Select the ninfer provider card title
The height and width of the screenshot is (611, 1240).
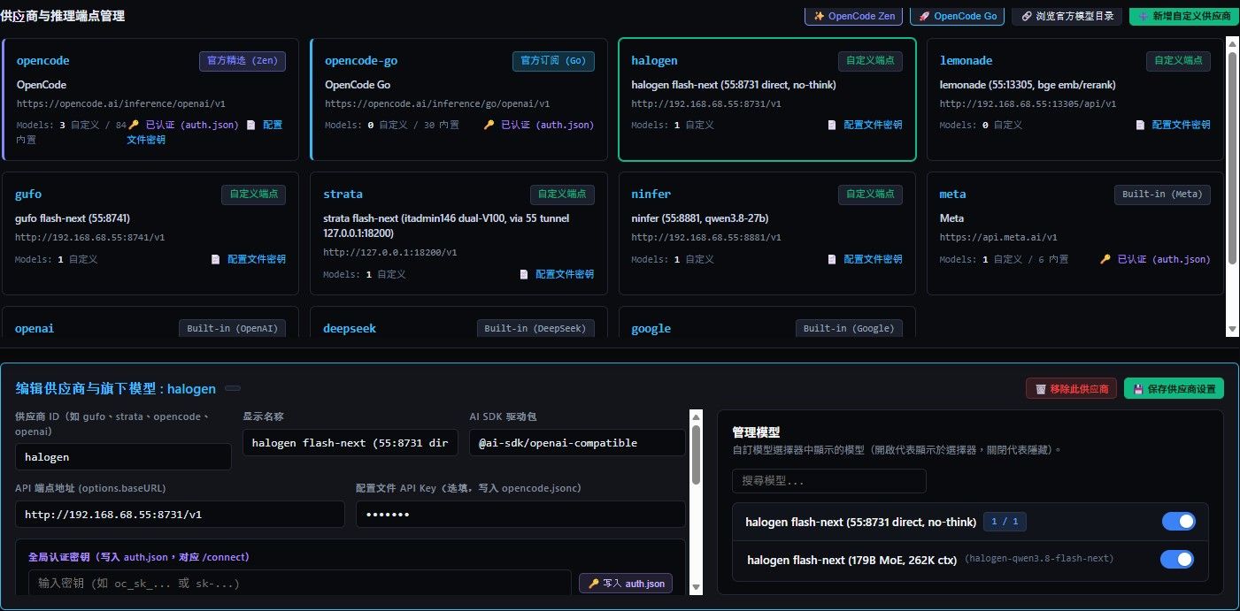651,194
